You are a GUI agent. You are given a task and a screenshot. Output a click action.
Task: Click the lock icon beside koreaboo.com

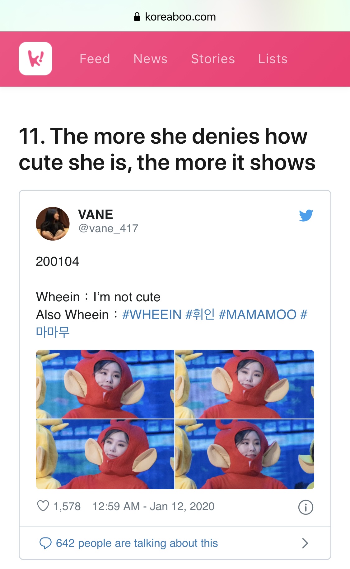click(137, 17)
